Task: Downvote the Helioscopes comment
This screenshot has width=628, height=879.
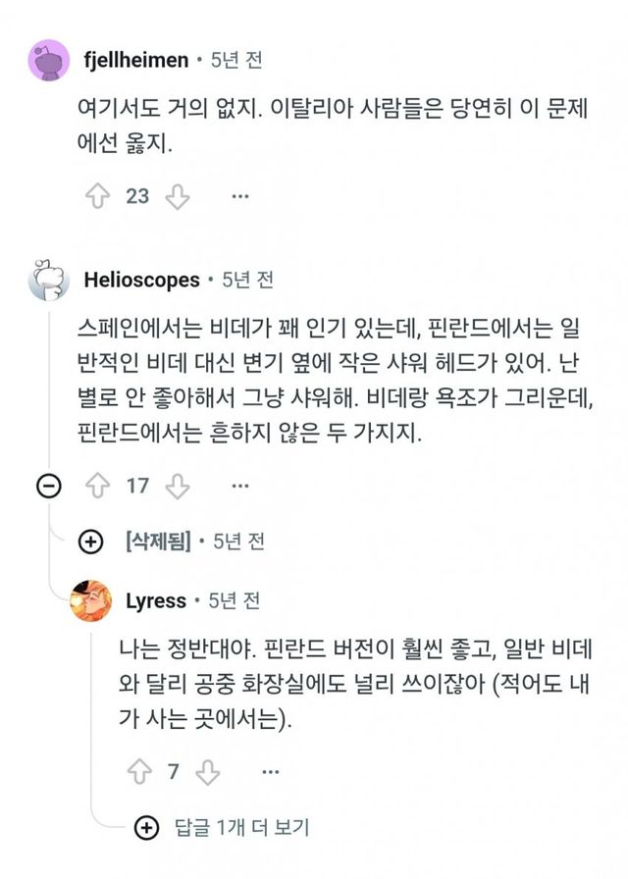Action: click(177, 485)
